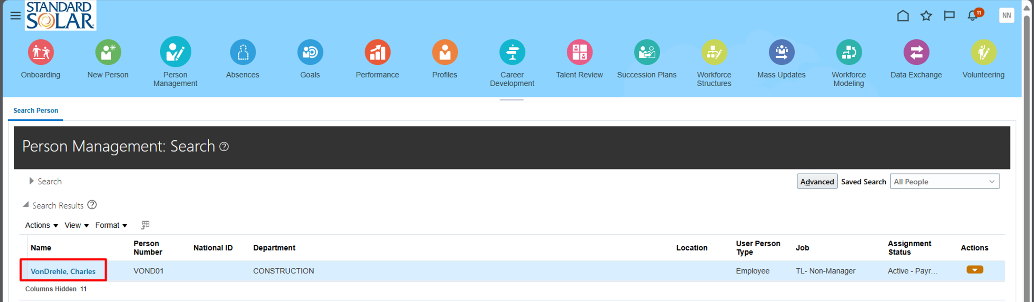Screen dimensions: 1034x302
Task: Open the Goals icon
Action: (x=310, y=52)
